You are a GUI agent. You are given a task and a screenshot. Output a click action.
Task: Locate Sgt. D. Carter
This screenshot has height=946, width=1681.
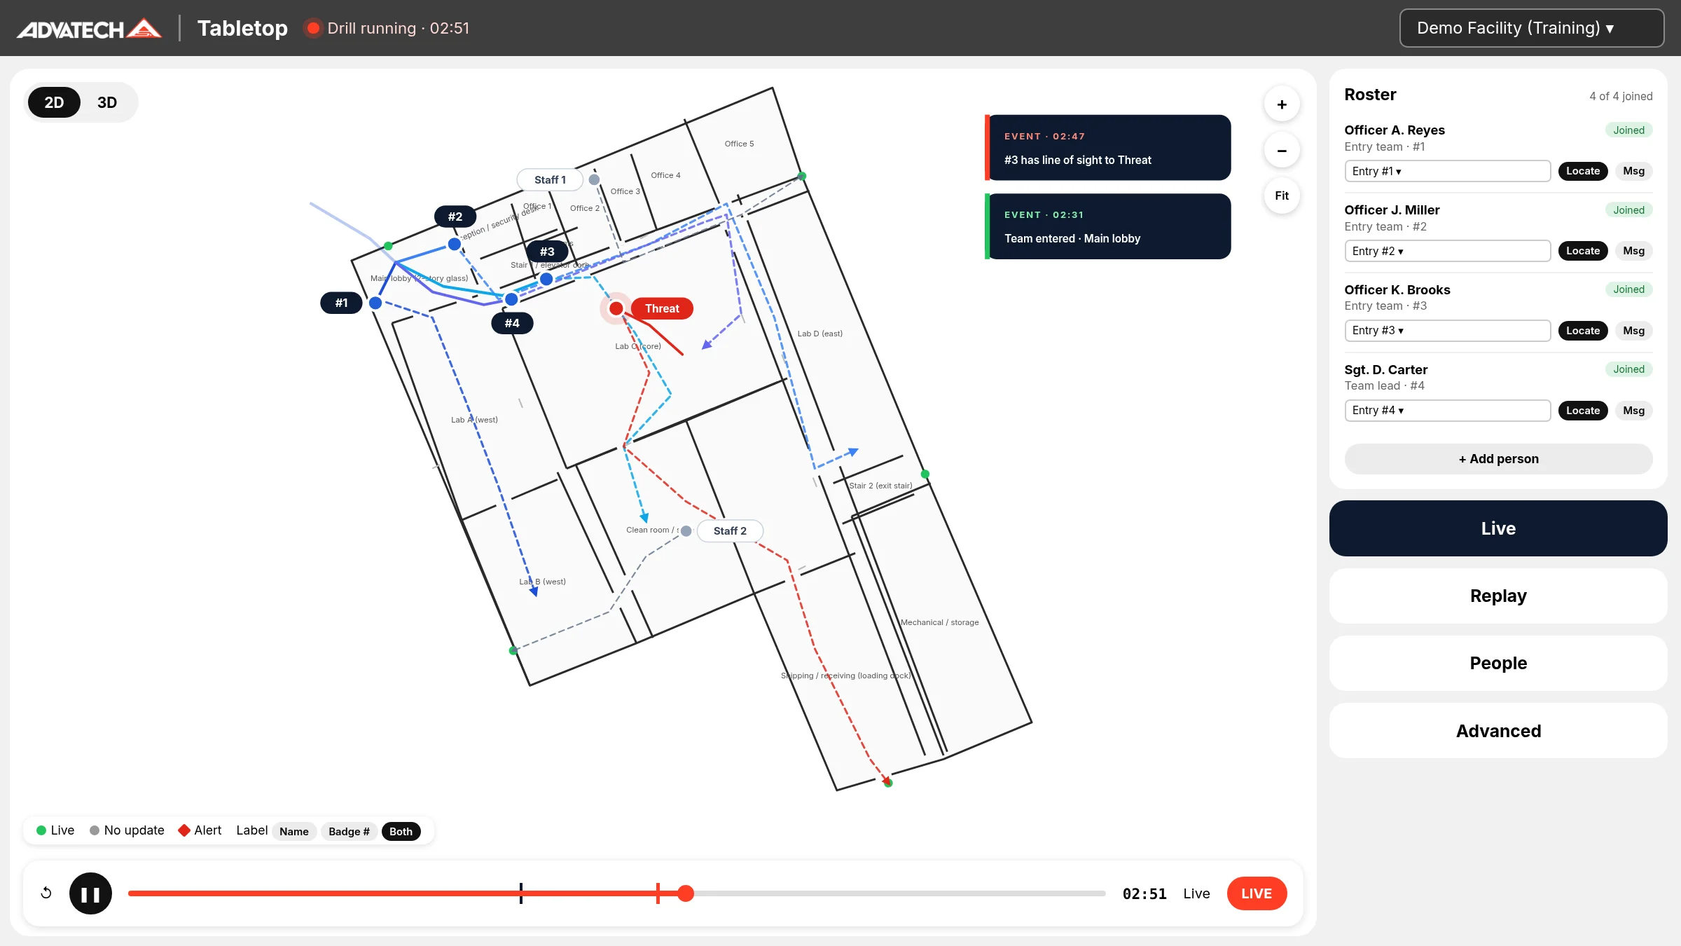pos(1583,411)
